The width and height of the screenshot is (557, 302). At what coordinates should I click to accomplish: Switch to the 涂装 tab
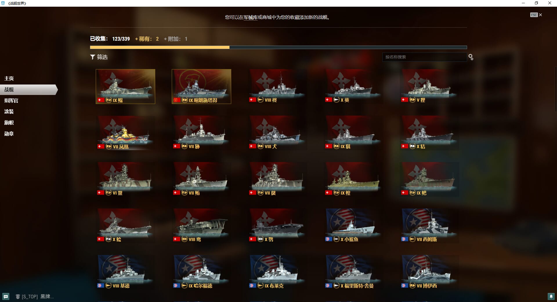pos(9,112)
